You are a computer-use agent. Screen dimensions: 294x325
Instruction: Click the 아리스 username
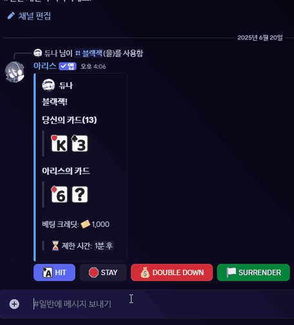[x=45, y=66]
